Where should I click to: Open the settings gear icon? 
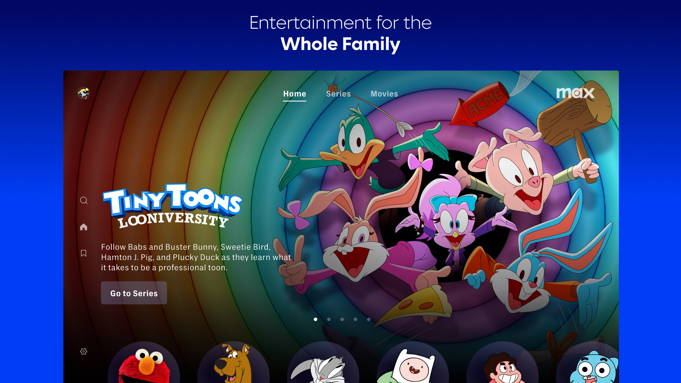(x=84, y=351)
